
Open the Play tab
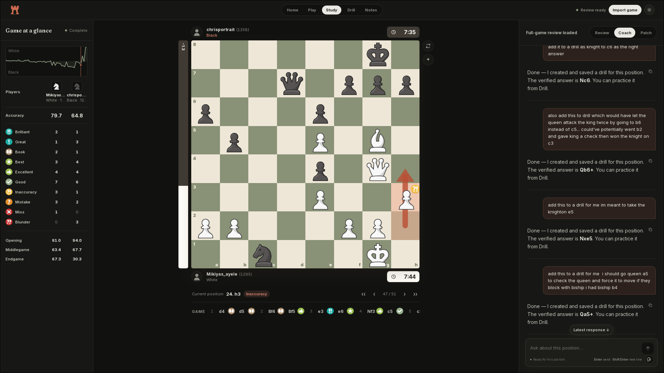point(312,10)
